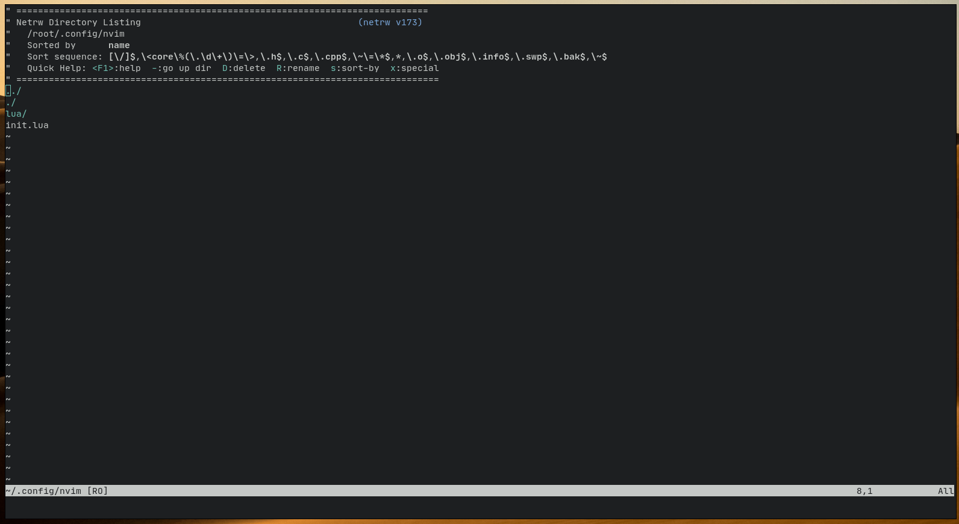Click the status line '~/.config/nvim' buffer name
Screen dimensions: 959x524
43,491
